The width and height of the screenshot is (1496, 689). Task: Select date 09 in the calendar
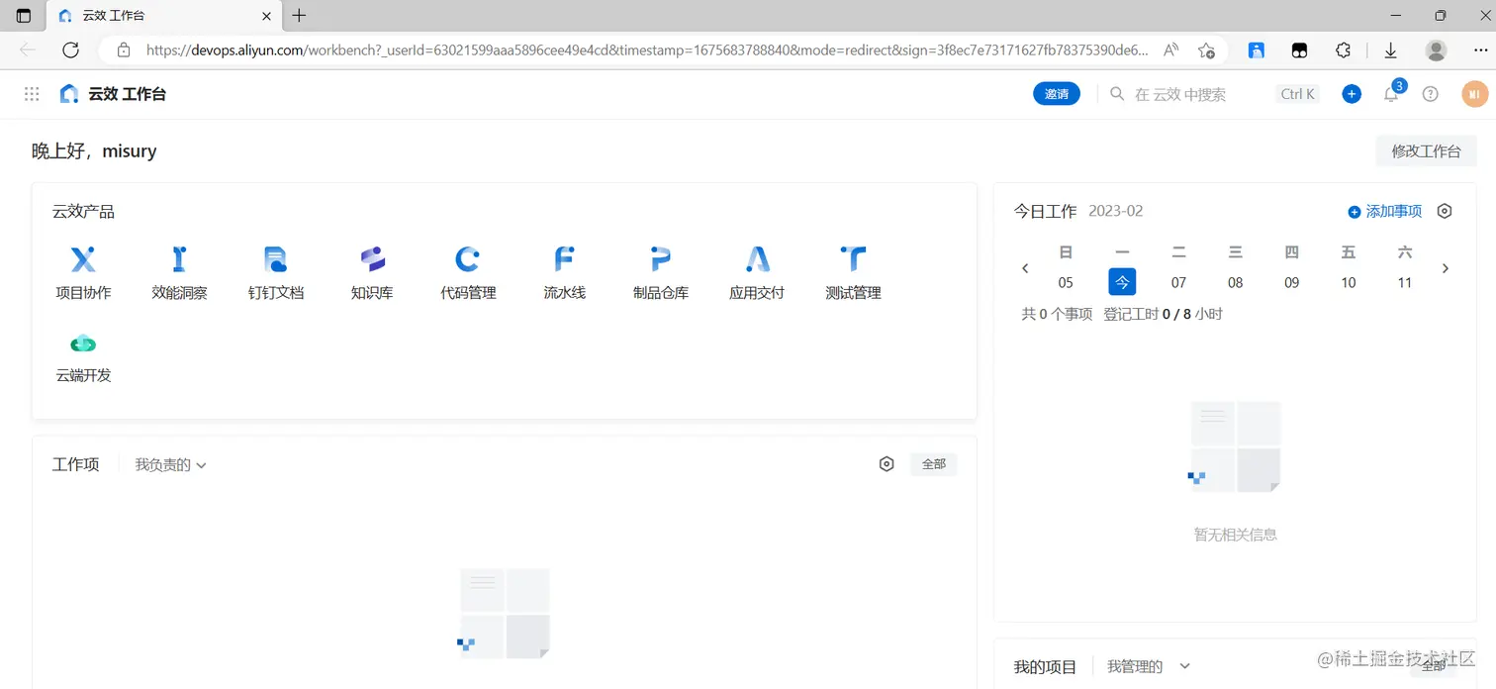coord(1291,282)
